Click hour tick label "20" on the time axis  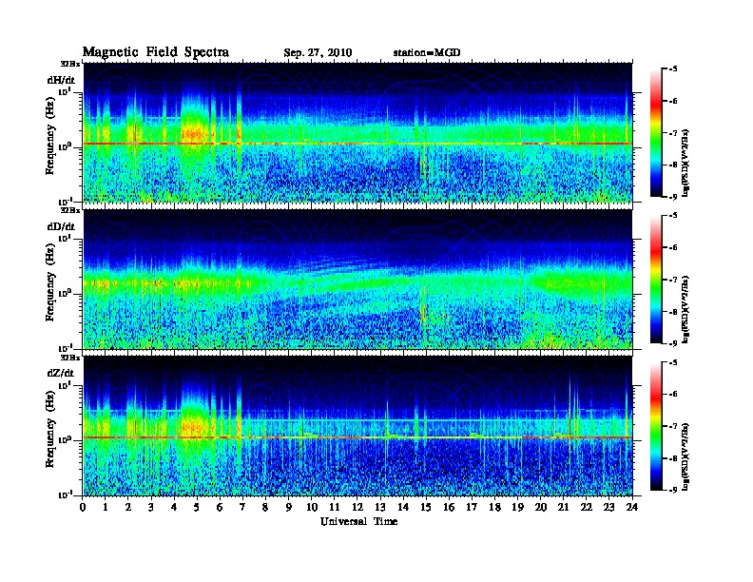pyautogui.click(x=541, y=508)
